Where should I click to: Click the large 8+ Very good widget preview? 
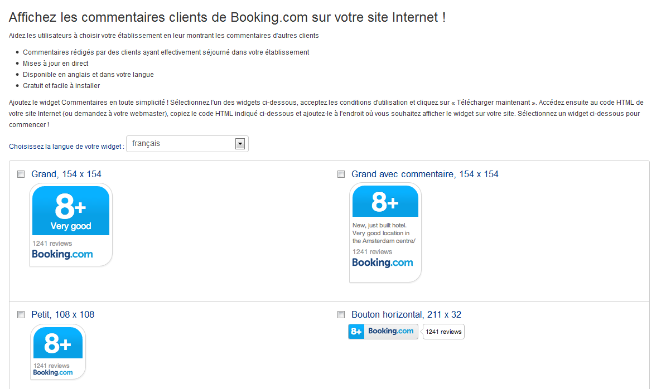[71, 225]
